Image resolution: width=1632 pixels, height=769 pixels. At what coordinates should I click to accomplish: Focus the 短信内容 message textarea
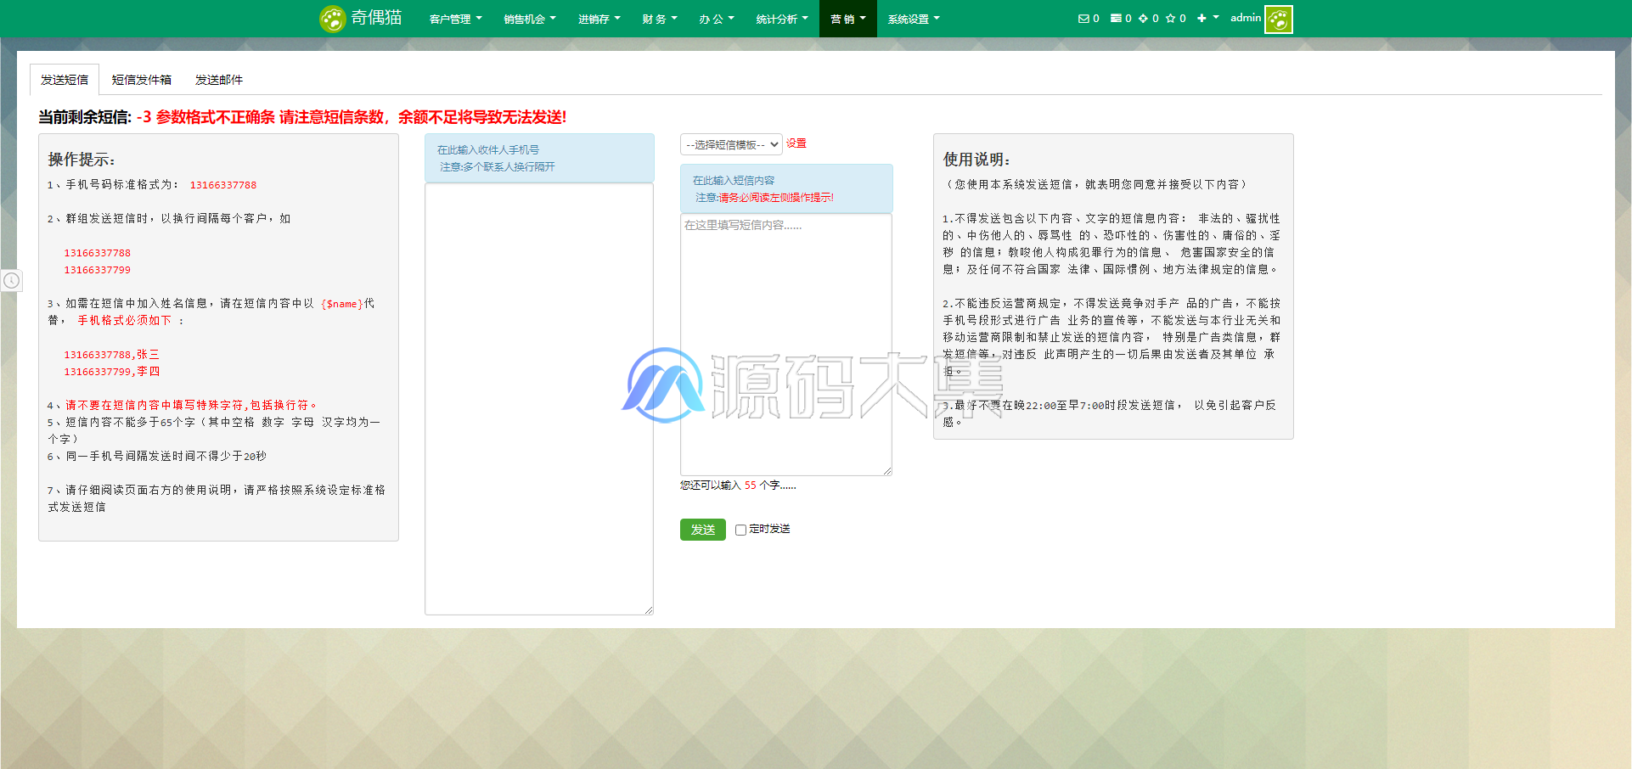click(x=786, y=345)
